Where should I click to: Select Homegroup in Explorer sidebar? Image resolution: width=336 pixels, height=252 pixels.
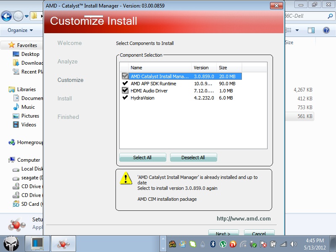[25, 142]
